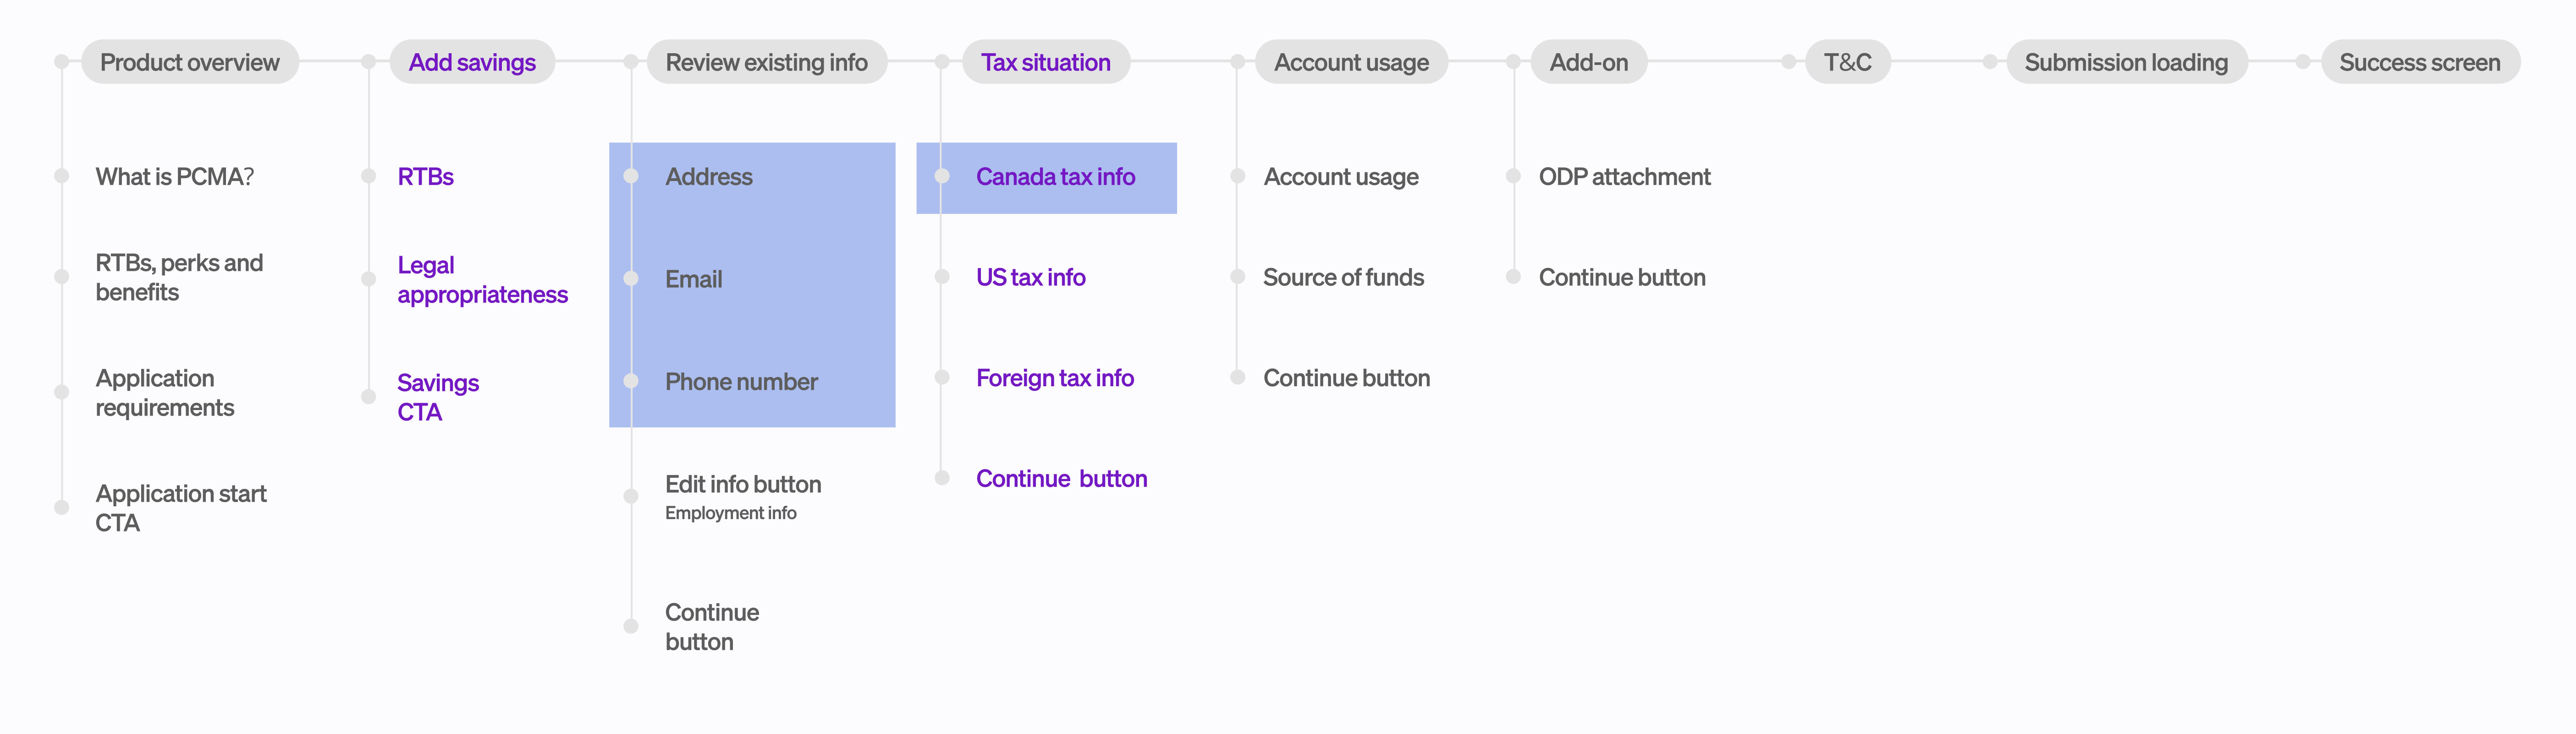Viewport: 2576px width, 734px height.
Task: Select the Legal appropriateness item
Action: (482, 280)
